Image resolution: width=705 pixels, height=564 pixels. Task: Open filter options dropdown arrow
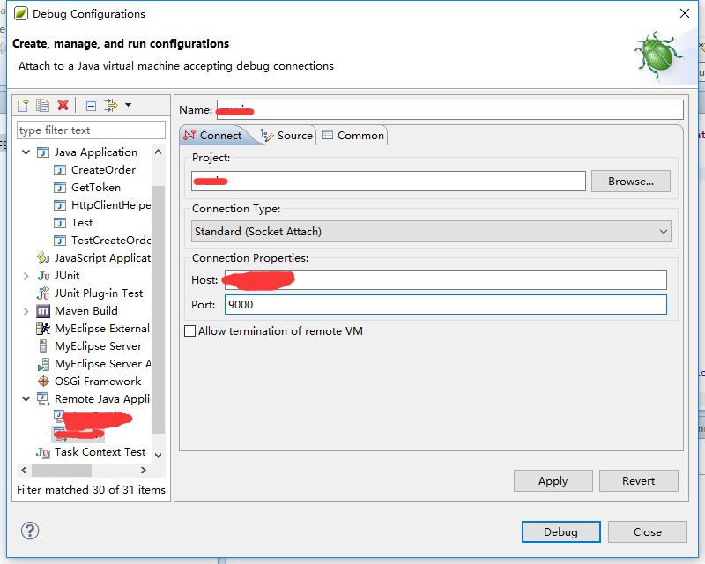[x=128, y=105]
